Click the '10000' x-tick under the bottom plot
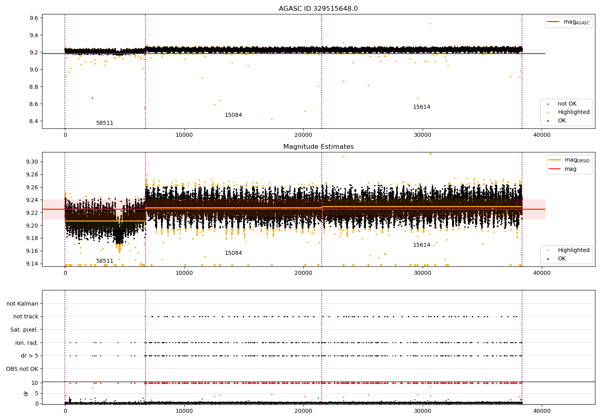The image size is (601, 420). click(x=184, y=410)
